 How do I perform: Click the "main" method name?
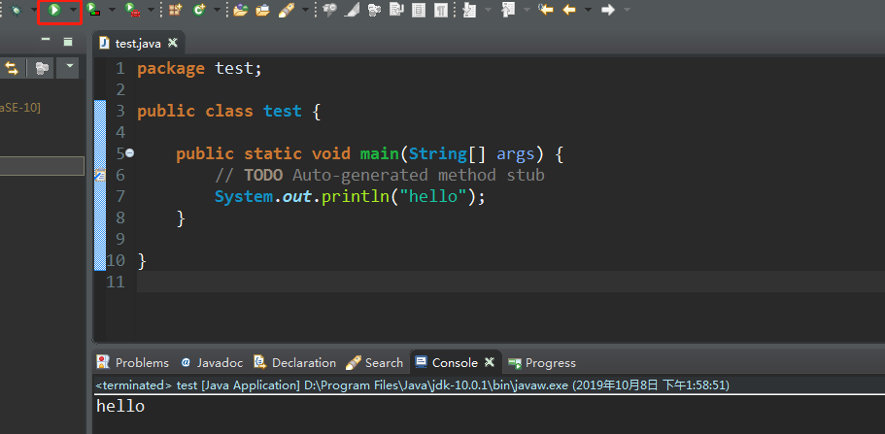[x=379, y=153]
